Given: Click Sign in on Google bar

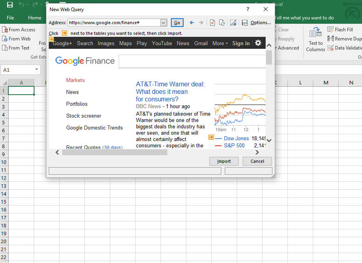Looking at the screenshot, I should tap(241, 44).
